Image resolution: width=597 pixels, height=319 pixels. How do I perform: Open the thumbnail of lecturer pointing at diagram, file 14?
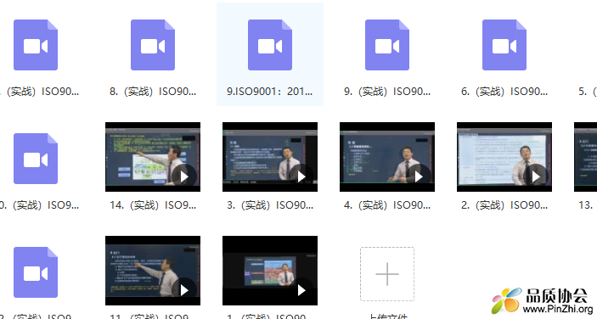[x=153, y=157]
